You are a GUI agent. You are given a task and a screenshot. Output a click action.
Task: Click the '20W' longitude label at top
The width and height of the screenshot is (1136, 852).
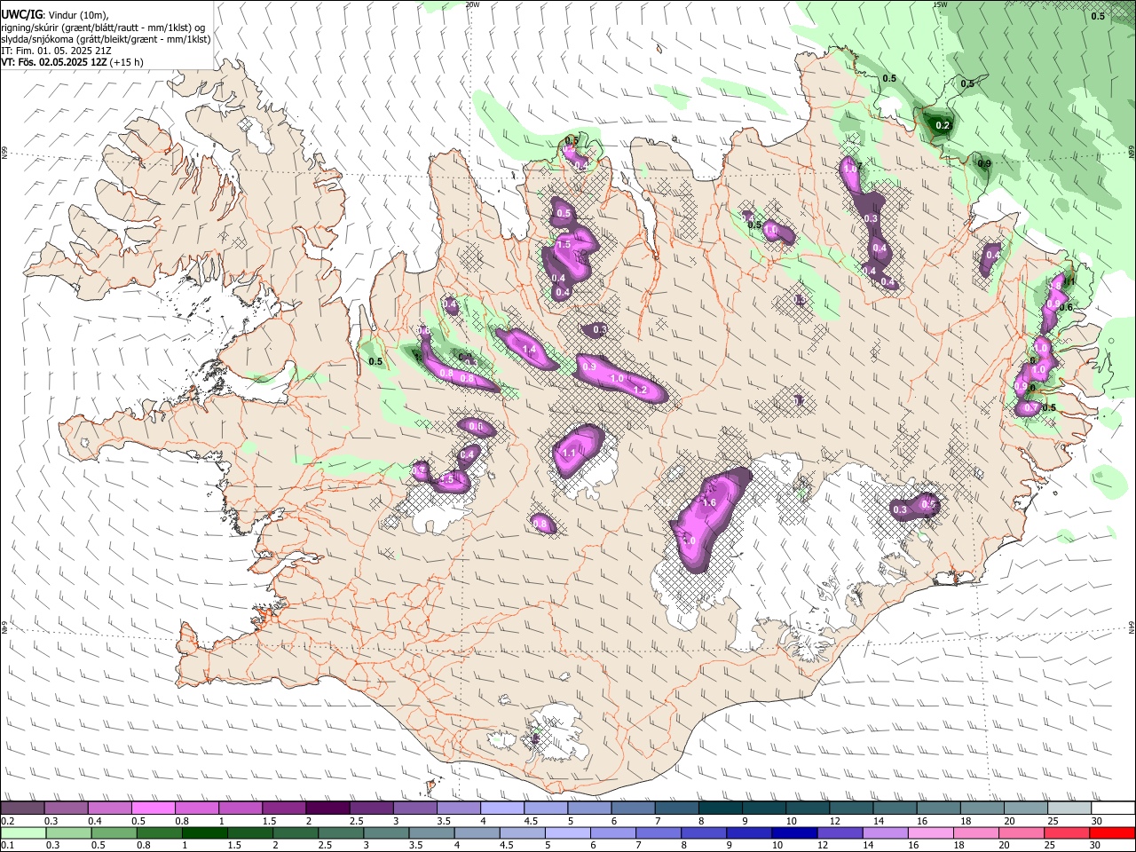click(x=472, y=4)
